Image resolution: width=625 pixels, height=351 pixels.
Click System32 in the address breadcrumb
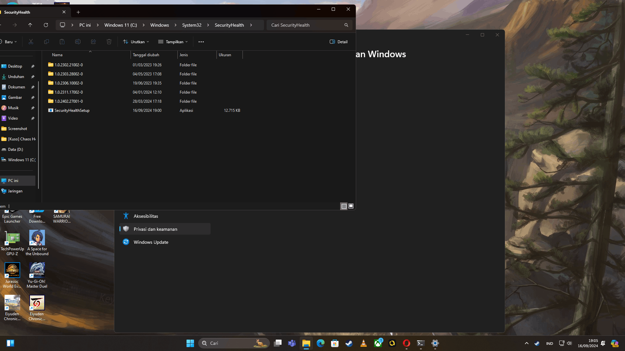pos(191,25)
